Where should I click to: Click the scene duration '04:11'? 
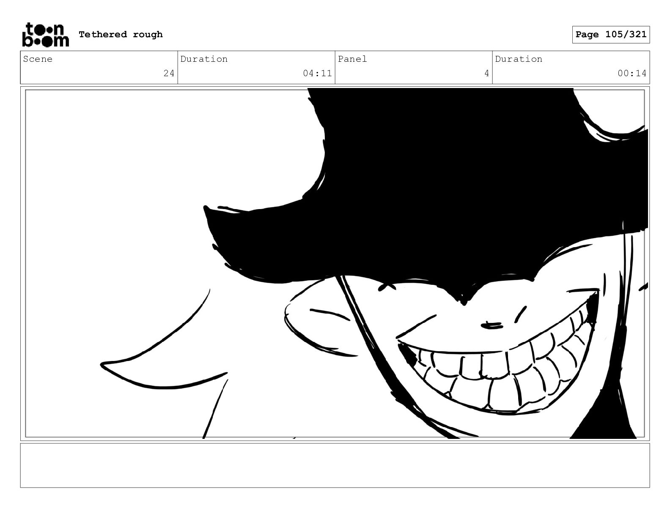coord(317,73)
